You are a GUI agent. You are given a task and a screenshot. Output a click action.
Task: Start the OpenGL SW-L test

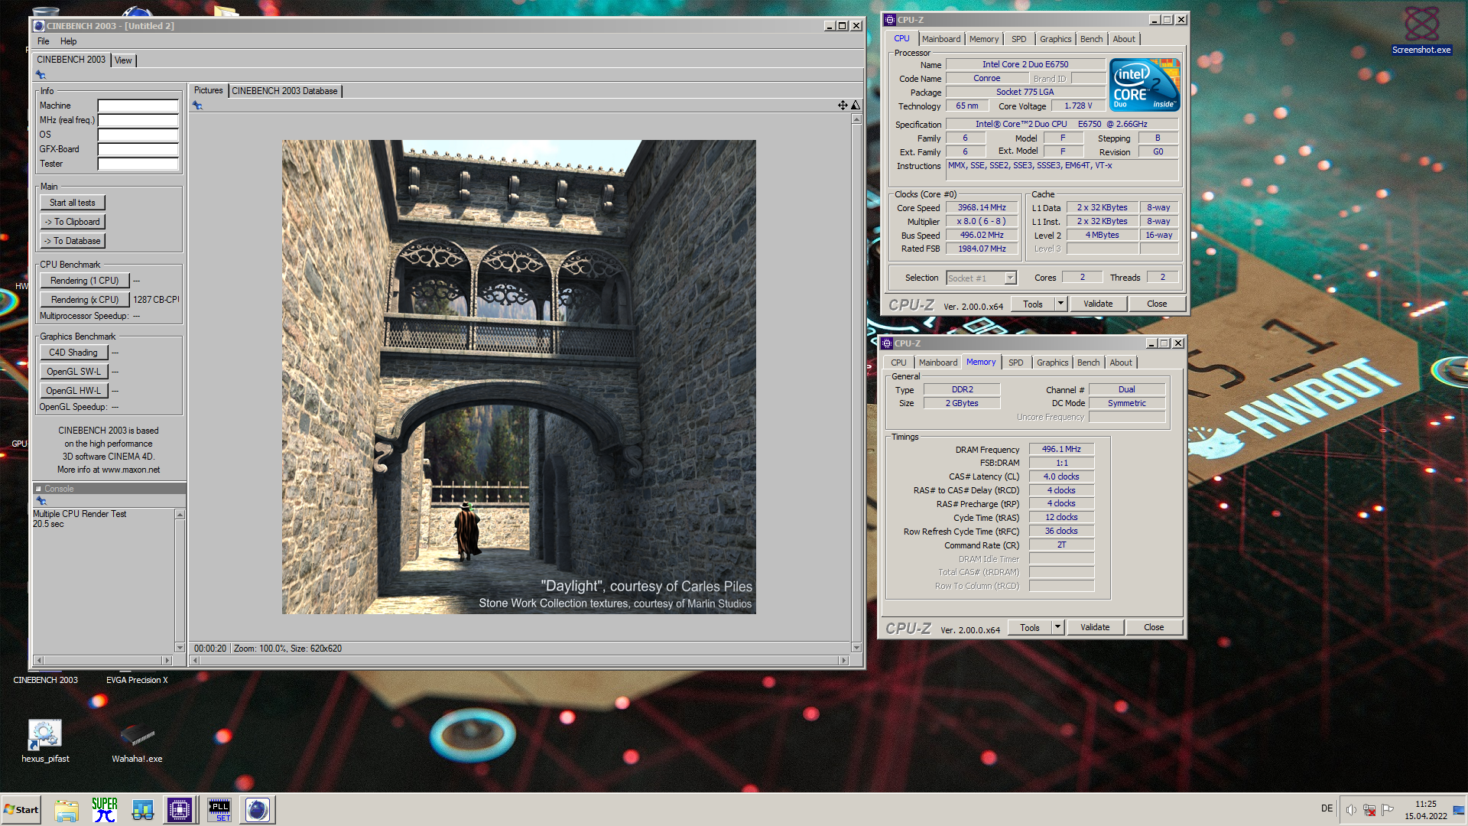(x=73, y=372)
